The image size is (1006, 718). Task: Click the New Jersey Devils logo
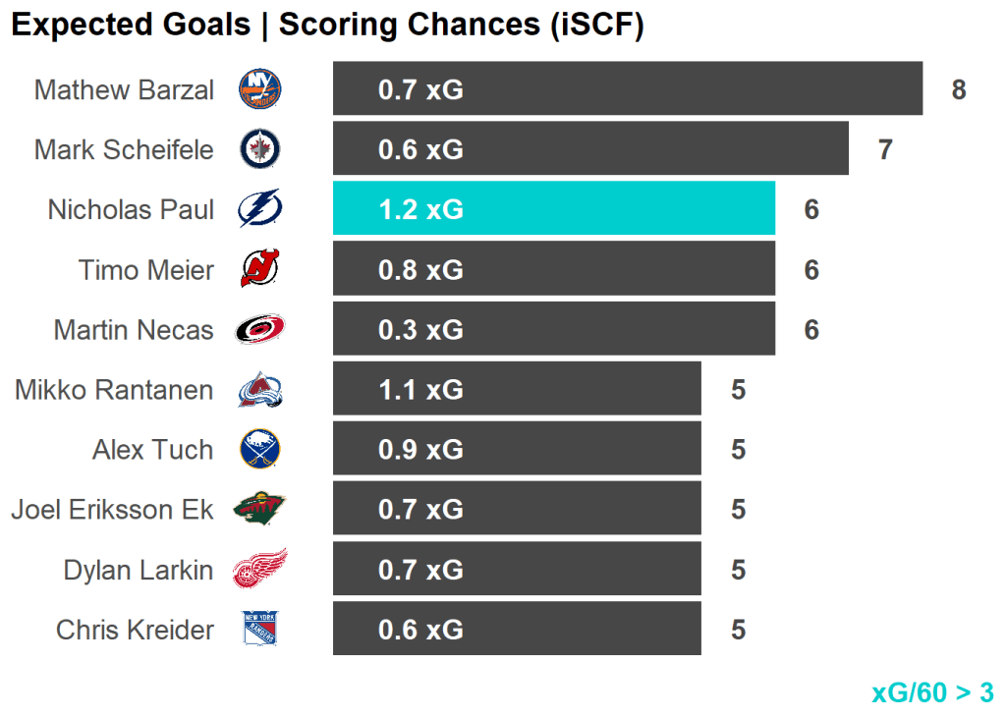pos(260,269)
